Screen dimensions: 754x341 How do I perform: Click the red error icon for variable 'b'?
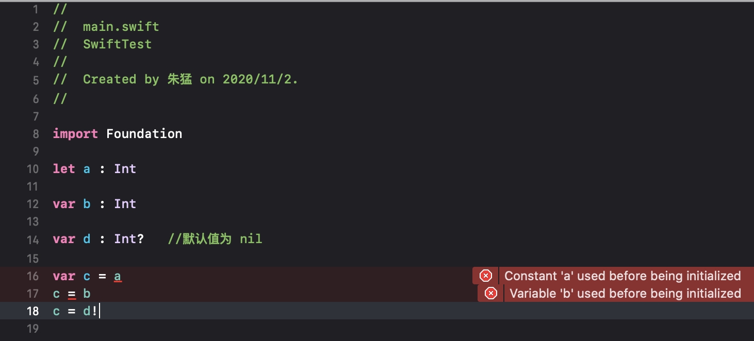pos(491,294)
